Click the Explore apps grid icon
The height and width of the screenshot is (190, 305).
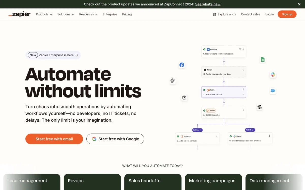215,14
